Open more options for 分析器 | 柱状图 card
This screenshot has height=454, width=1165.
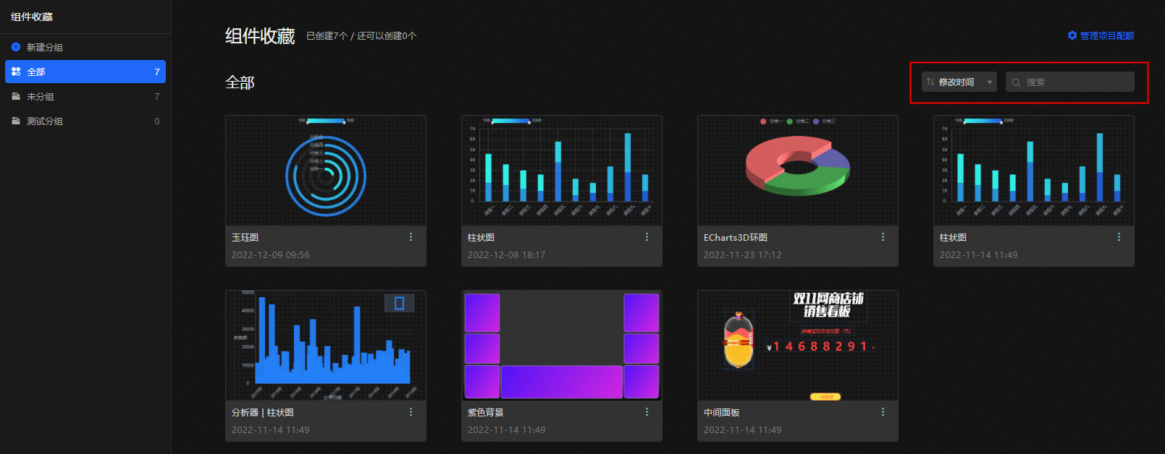pyautogui.click(x=411, y=412)
